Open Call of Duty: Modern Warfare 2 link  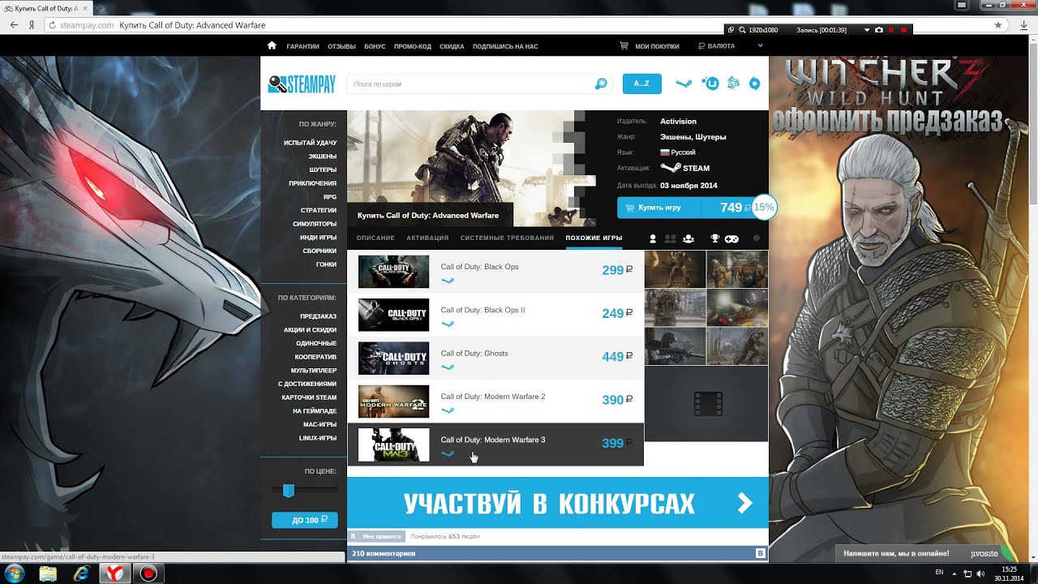[493, 397]
